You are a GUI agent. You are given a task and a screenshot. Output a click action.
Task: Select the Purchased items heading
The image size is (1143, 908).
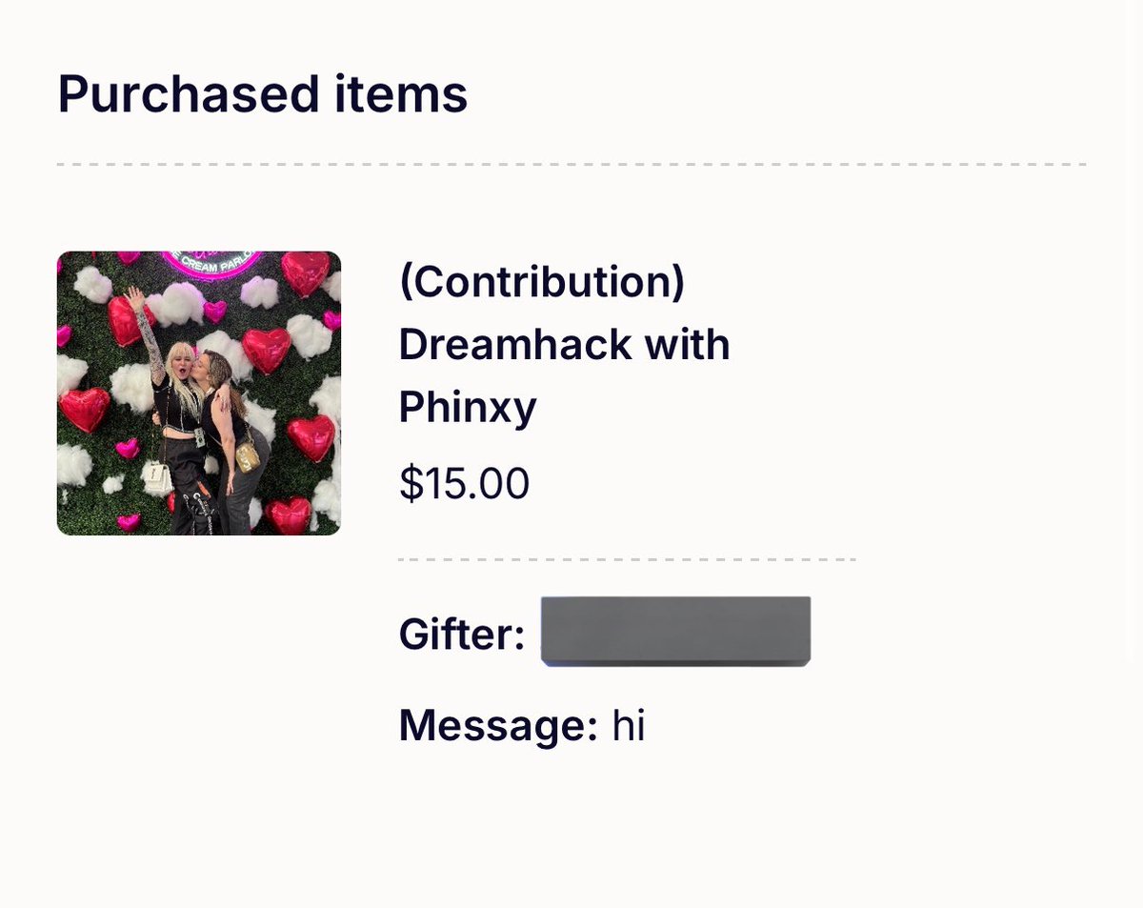point(263,94)
